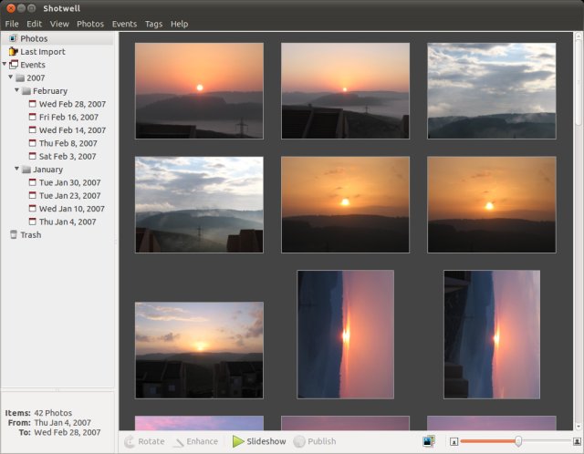Collapse the Events tree node

pyautogui.click(x=5, y=65)
